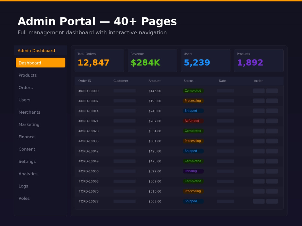The width and height of the screenshot is (302, 226).
Task: Click the Refunded status badge
Action: tap(193, 121)
